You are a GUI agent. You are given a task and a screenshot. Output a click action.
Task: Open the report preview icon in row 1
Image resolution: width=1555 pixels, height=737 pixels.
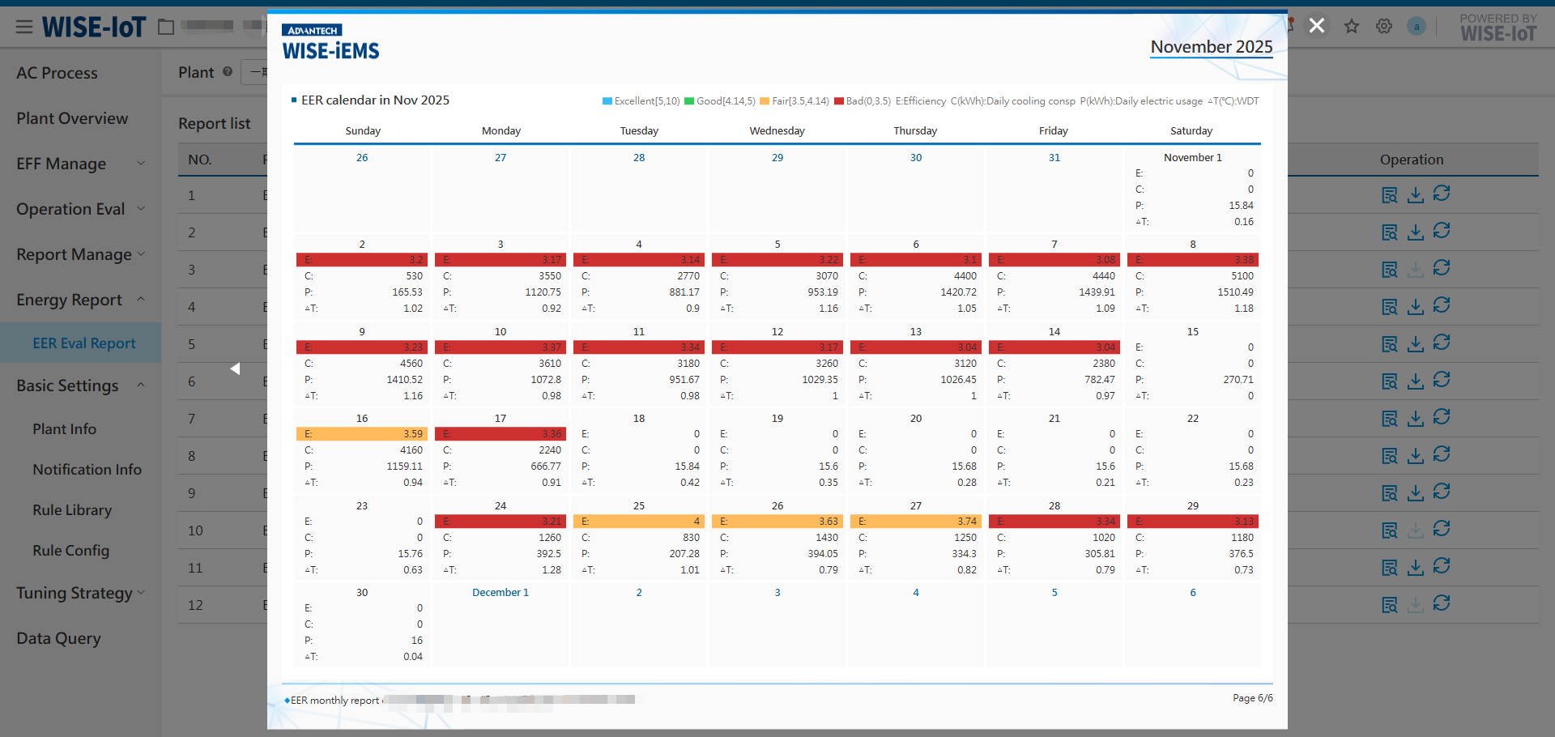click(x=1390, y=194)
